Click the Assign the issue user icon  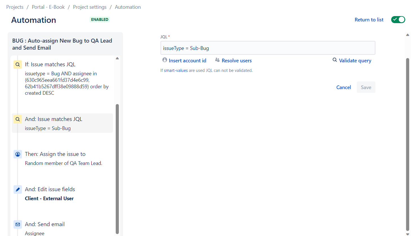[x=18, y=154]
